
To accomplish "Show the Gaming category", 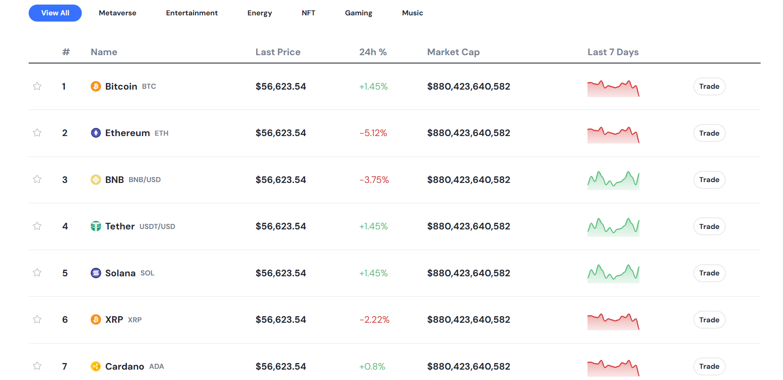I will pos(358,13).
